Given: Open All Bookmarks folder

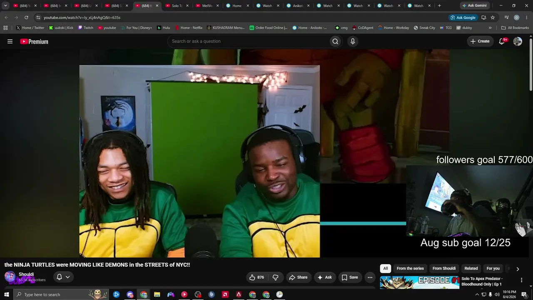Looking at the screenshot, I should point(515,27).
